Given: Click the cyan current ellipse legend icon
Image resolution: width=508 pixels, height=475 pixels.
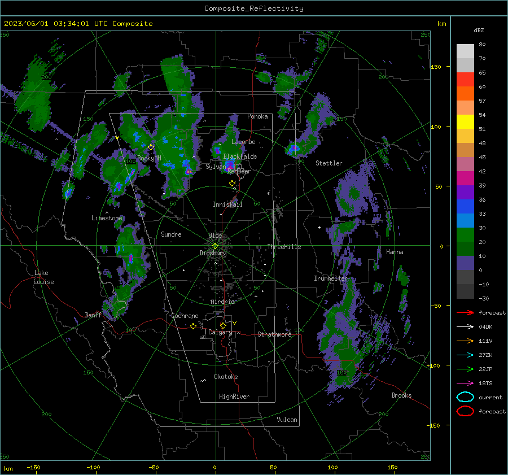Looking at the screenshot, I should point(465,397).
